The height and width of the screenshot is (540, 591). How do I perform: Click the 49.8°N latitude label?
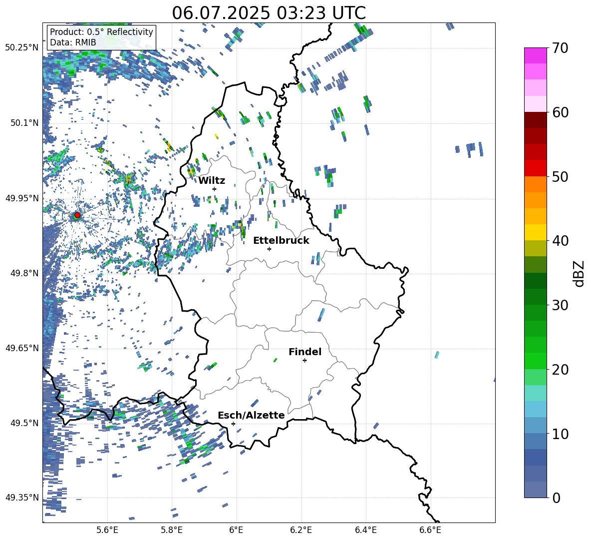24,273
